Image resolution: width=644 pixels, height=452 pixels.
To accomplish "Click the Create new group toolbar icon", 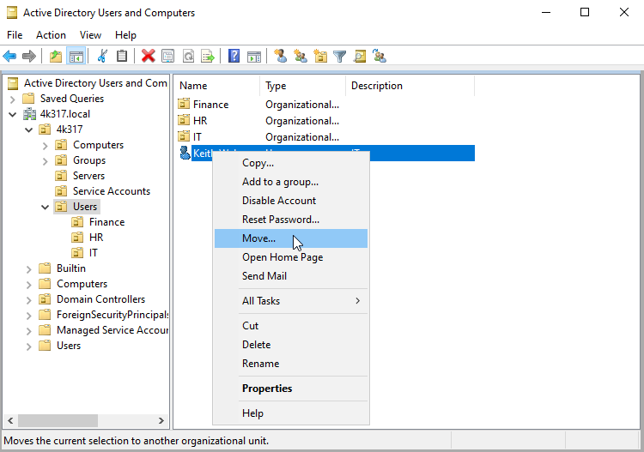I will pos(300,57).
